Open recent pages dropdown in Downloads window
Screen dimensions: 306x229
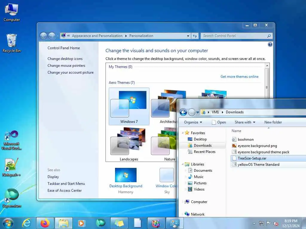(x=198, y=112)
